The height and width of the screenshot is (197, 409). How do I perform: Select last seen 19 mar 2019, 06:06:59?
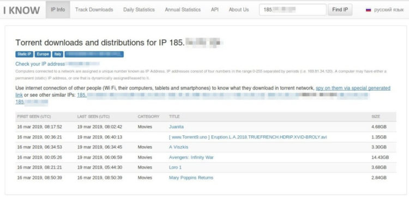click(100, 157)
